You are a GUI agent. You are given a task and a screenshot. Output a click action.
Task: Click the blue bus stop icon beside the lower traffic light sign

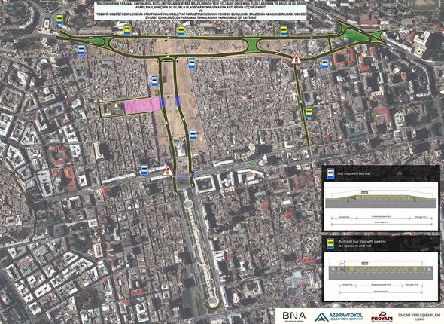(144, 170)
